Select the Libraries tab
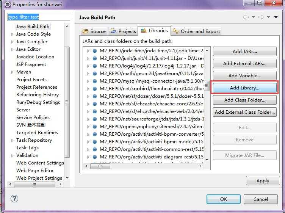Image resolution: width=285 pixels, height=213 pixels. pos(154,31)
